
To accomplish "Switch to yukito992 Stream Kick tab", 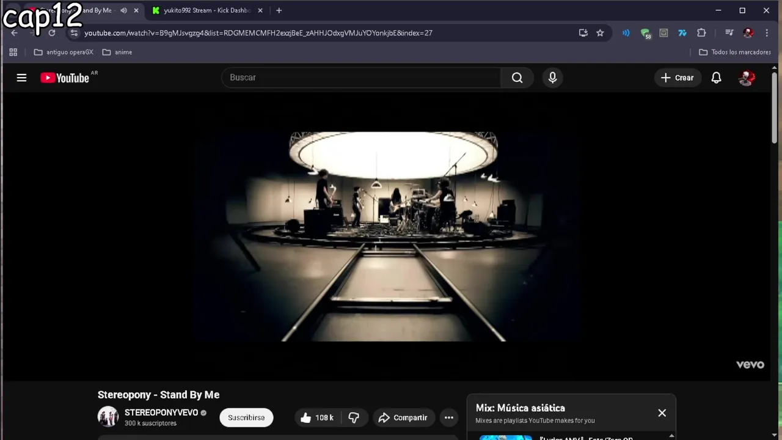I will (x=207, y=10).
